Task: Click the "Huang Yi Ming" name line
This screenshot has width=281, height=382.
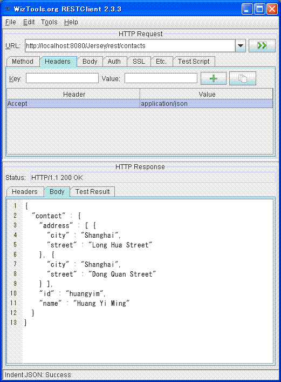Action: (85, 304)
